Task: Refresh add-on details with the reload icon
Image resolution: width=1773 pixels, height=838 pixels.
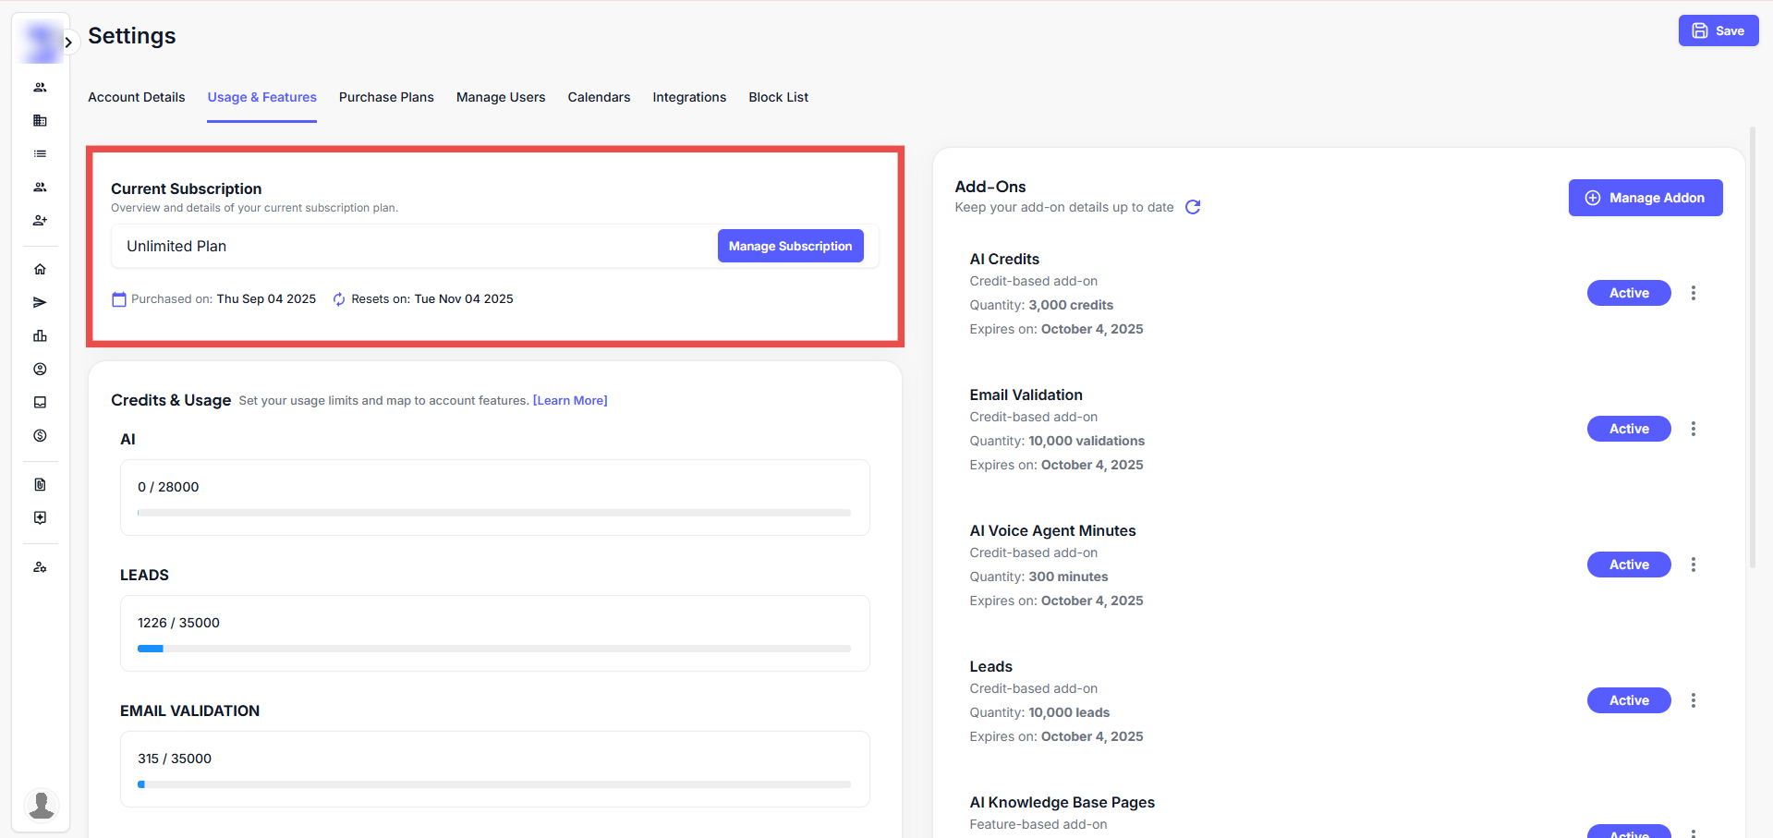Action: coord(1193,207)
